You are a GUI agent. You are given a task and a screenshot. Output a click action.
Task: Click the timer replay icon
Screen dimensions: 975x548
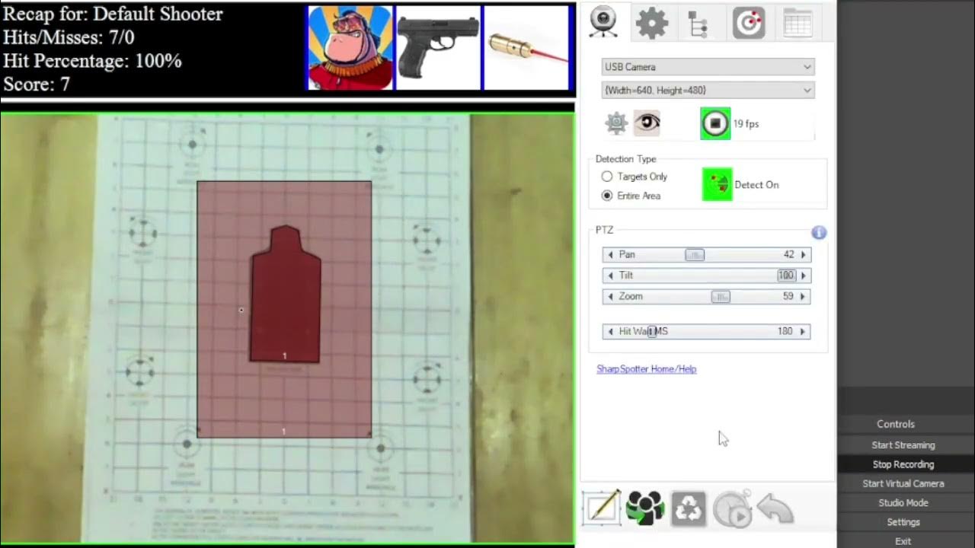tap(732, 508)
